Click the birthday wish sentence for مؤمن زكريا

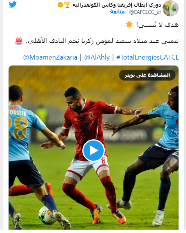click(102, 41)
